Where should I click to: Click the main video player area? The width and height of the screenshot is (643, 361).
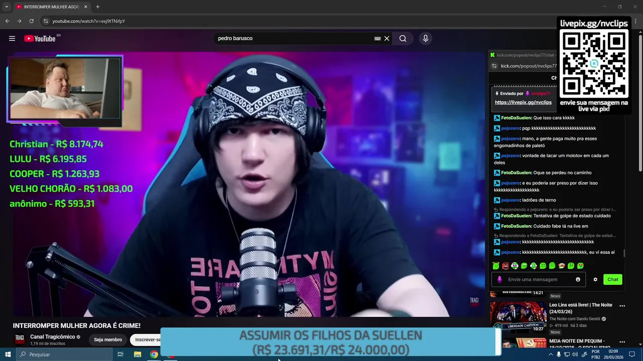249,185
